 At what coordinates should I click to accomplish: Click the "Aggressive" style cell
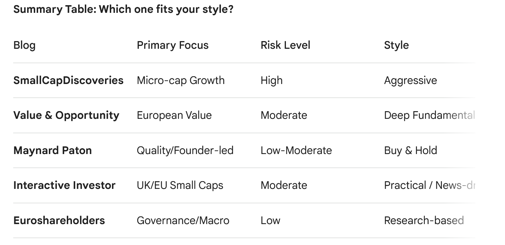tap(410, 80)
